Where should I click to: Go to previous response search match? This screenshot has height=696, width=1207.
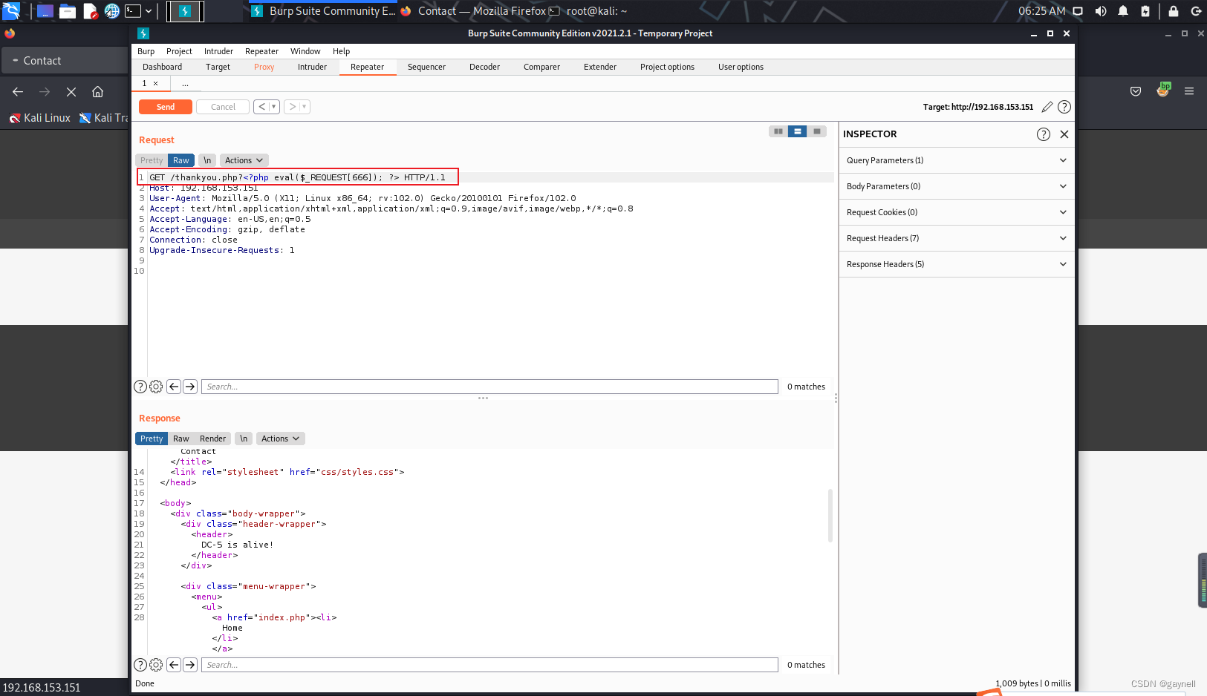(x=174, y=665)
